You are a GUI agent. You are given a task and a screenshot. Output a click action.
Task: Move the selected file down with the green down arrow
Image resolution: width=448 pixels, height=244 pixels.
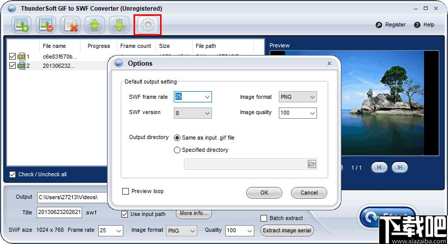tap(119, 25)
